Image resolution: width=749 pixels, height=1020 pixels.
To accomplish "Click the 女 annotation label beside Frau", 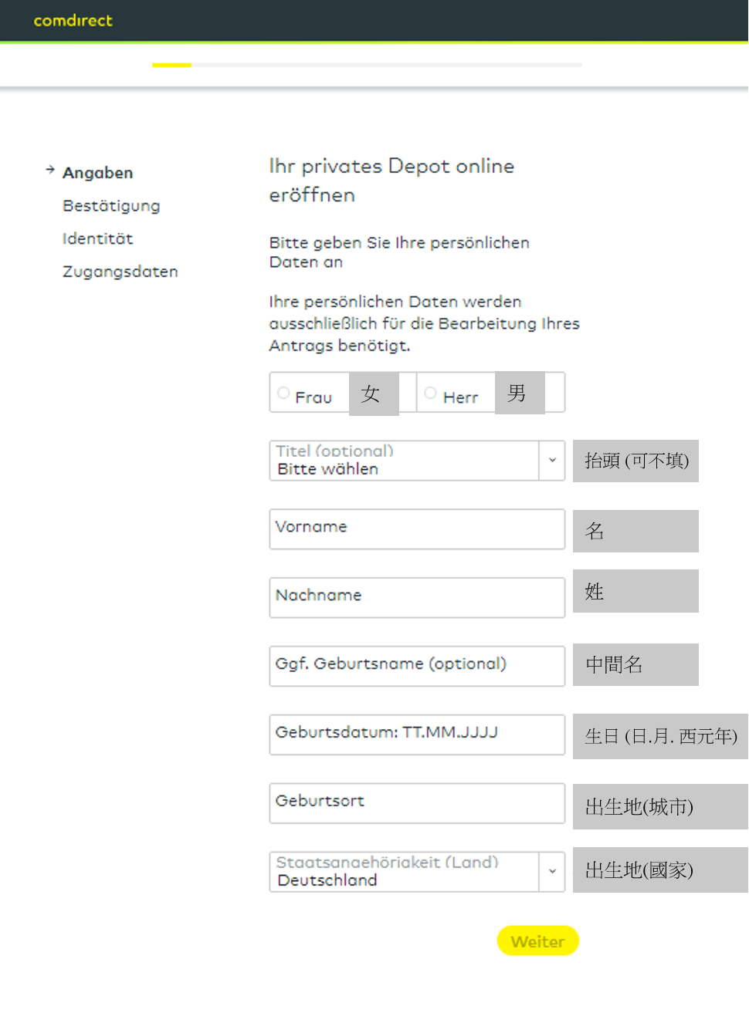I will pos(373,393).
